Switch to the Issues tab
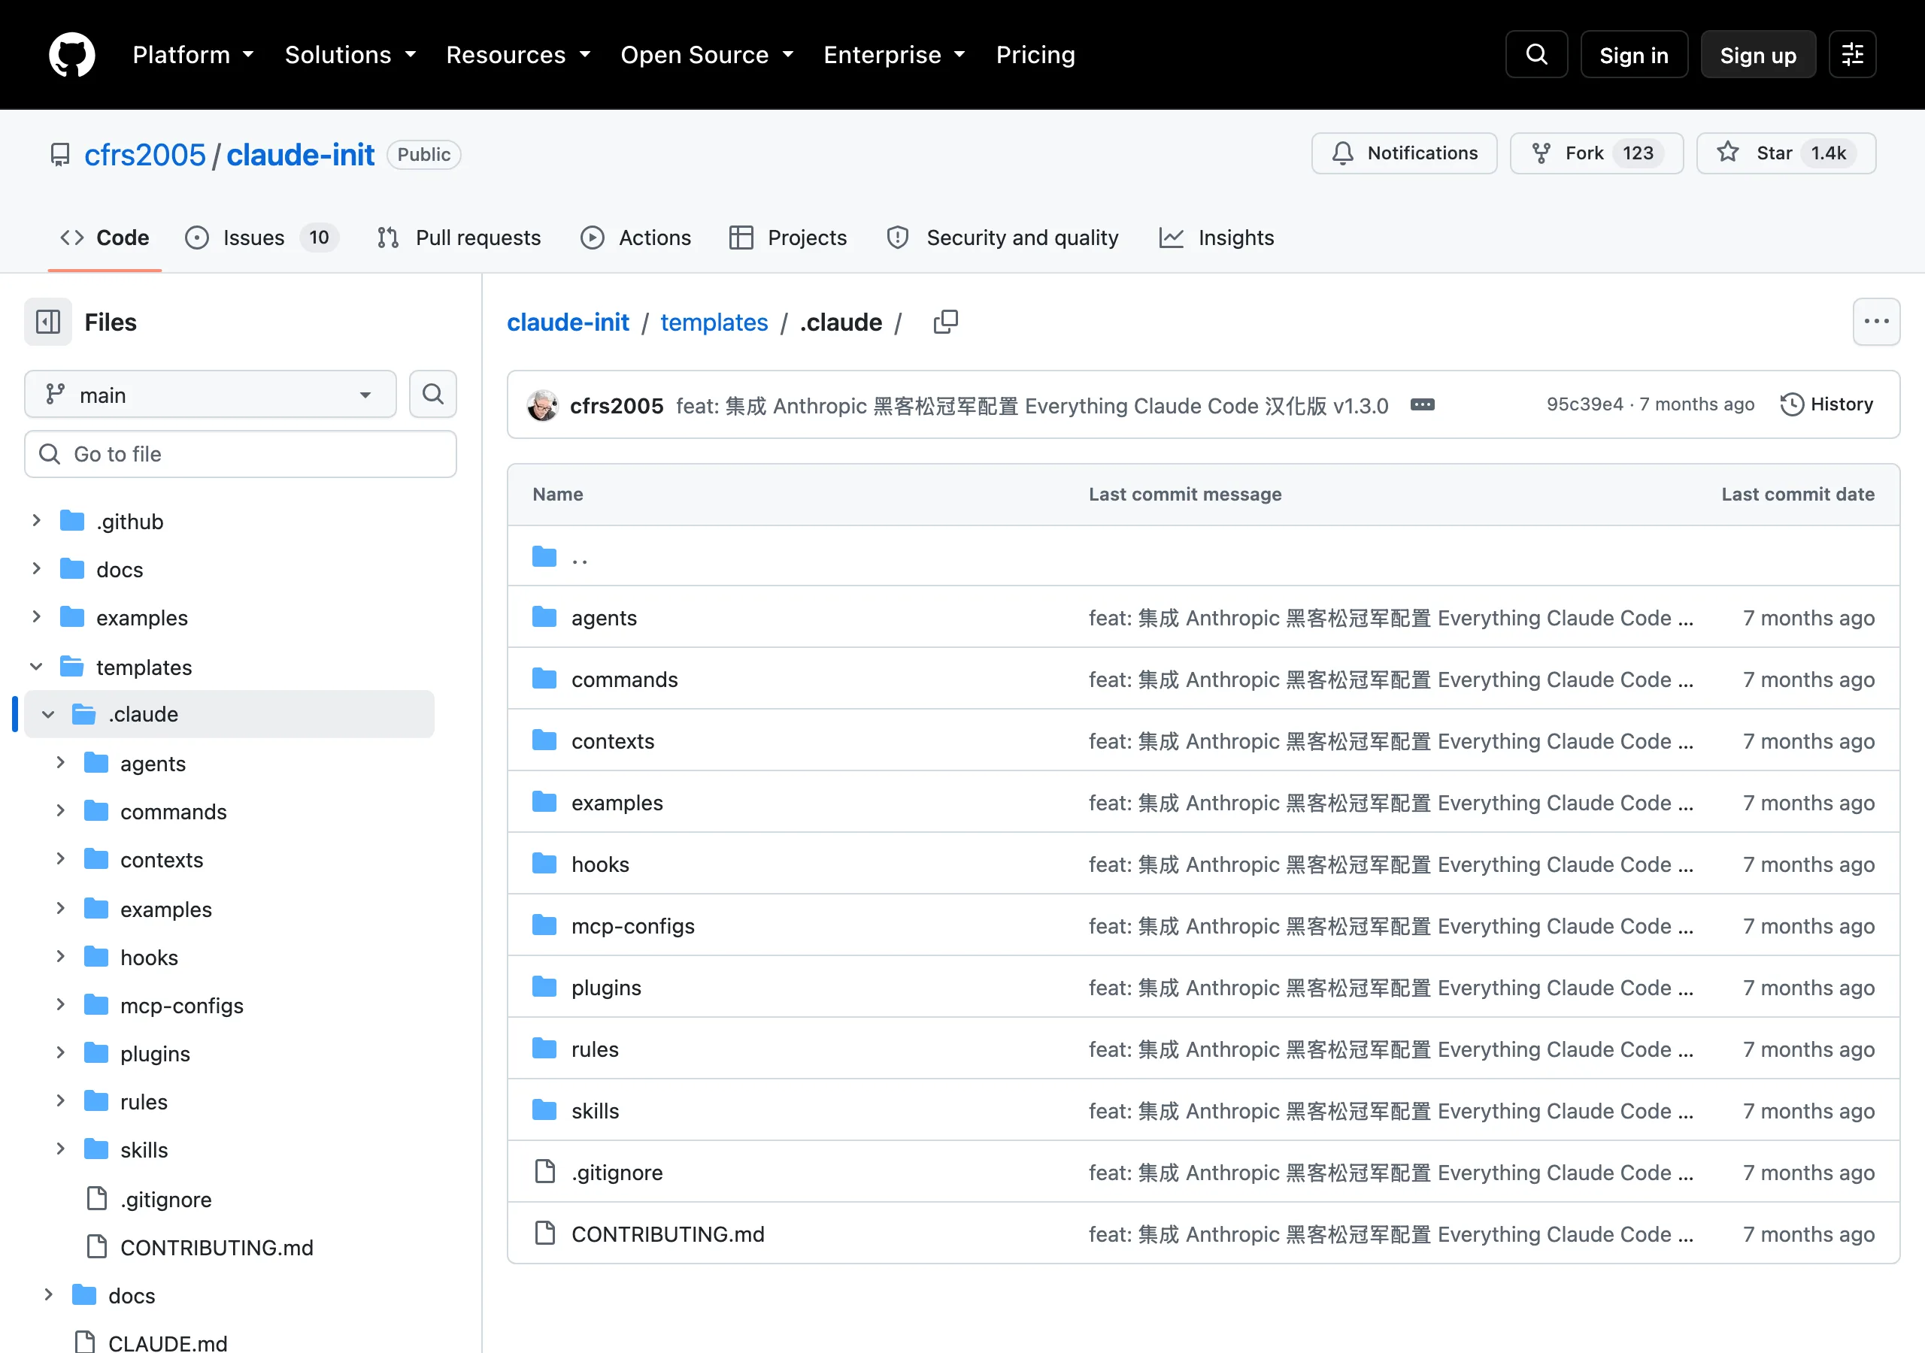 tap(262, 238)
